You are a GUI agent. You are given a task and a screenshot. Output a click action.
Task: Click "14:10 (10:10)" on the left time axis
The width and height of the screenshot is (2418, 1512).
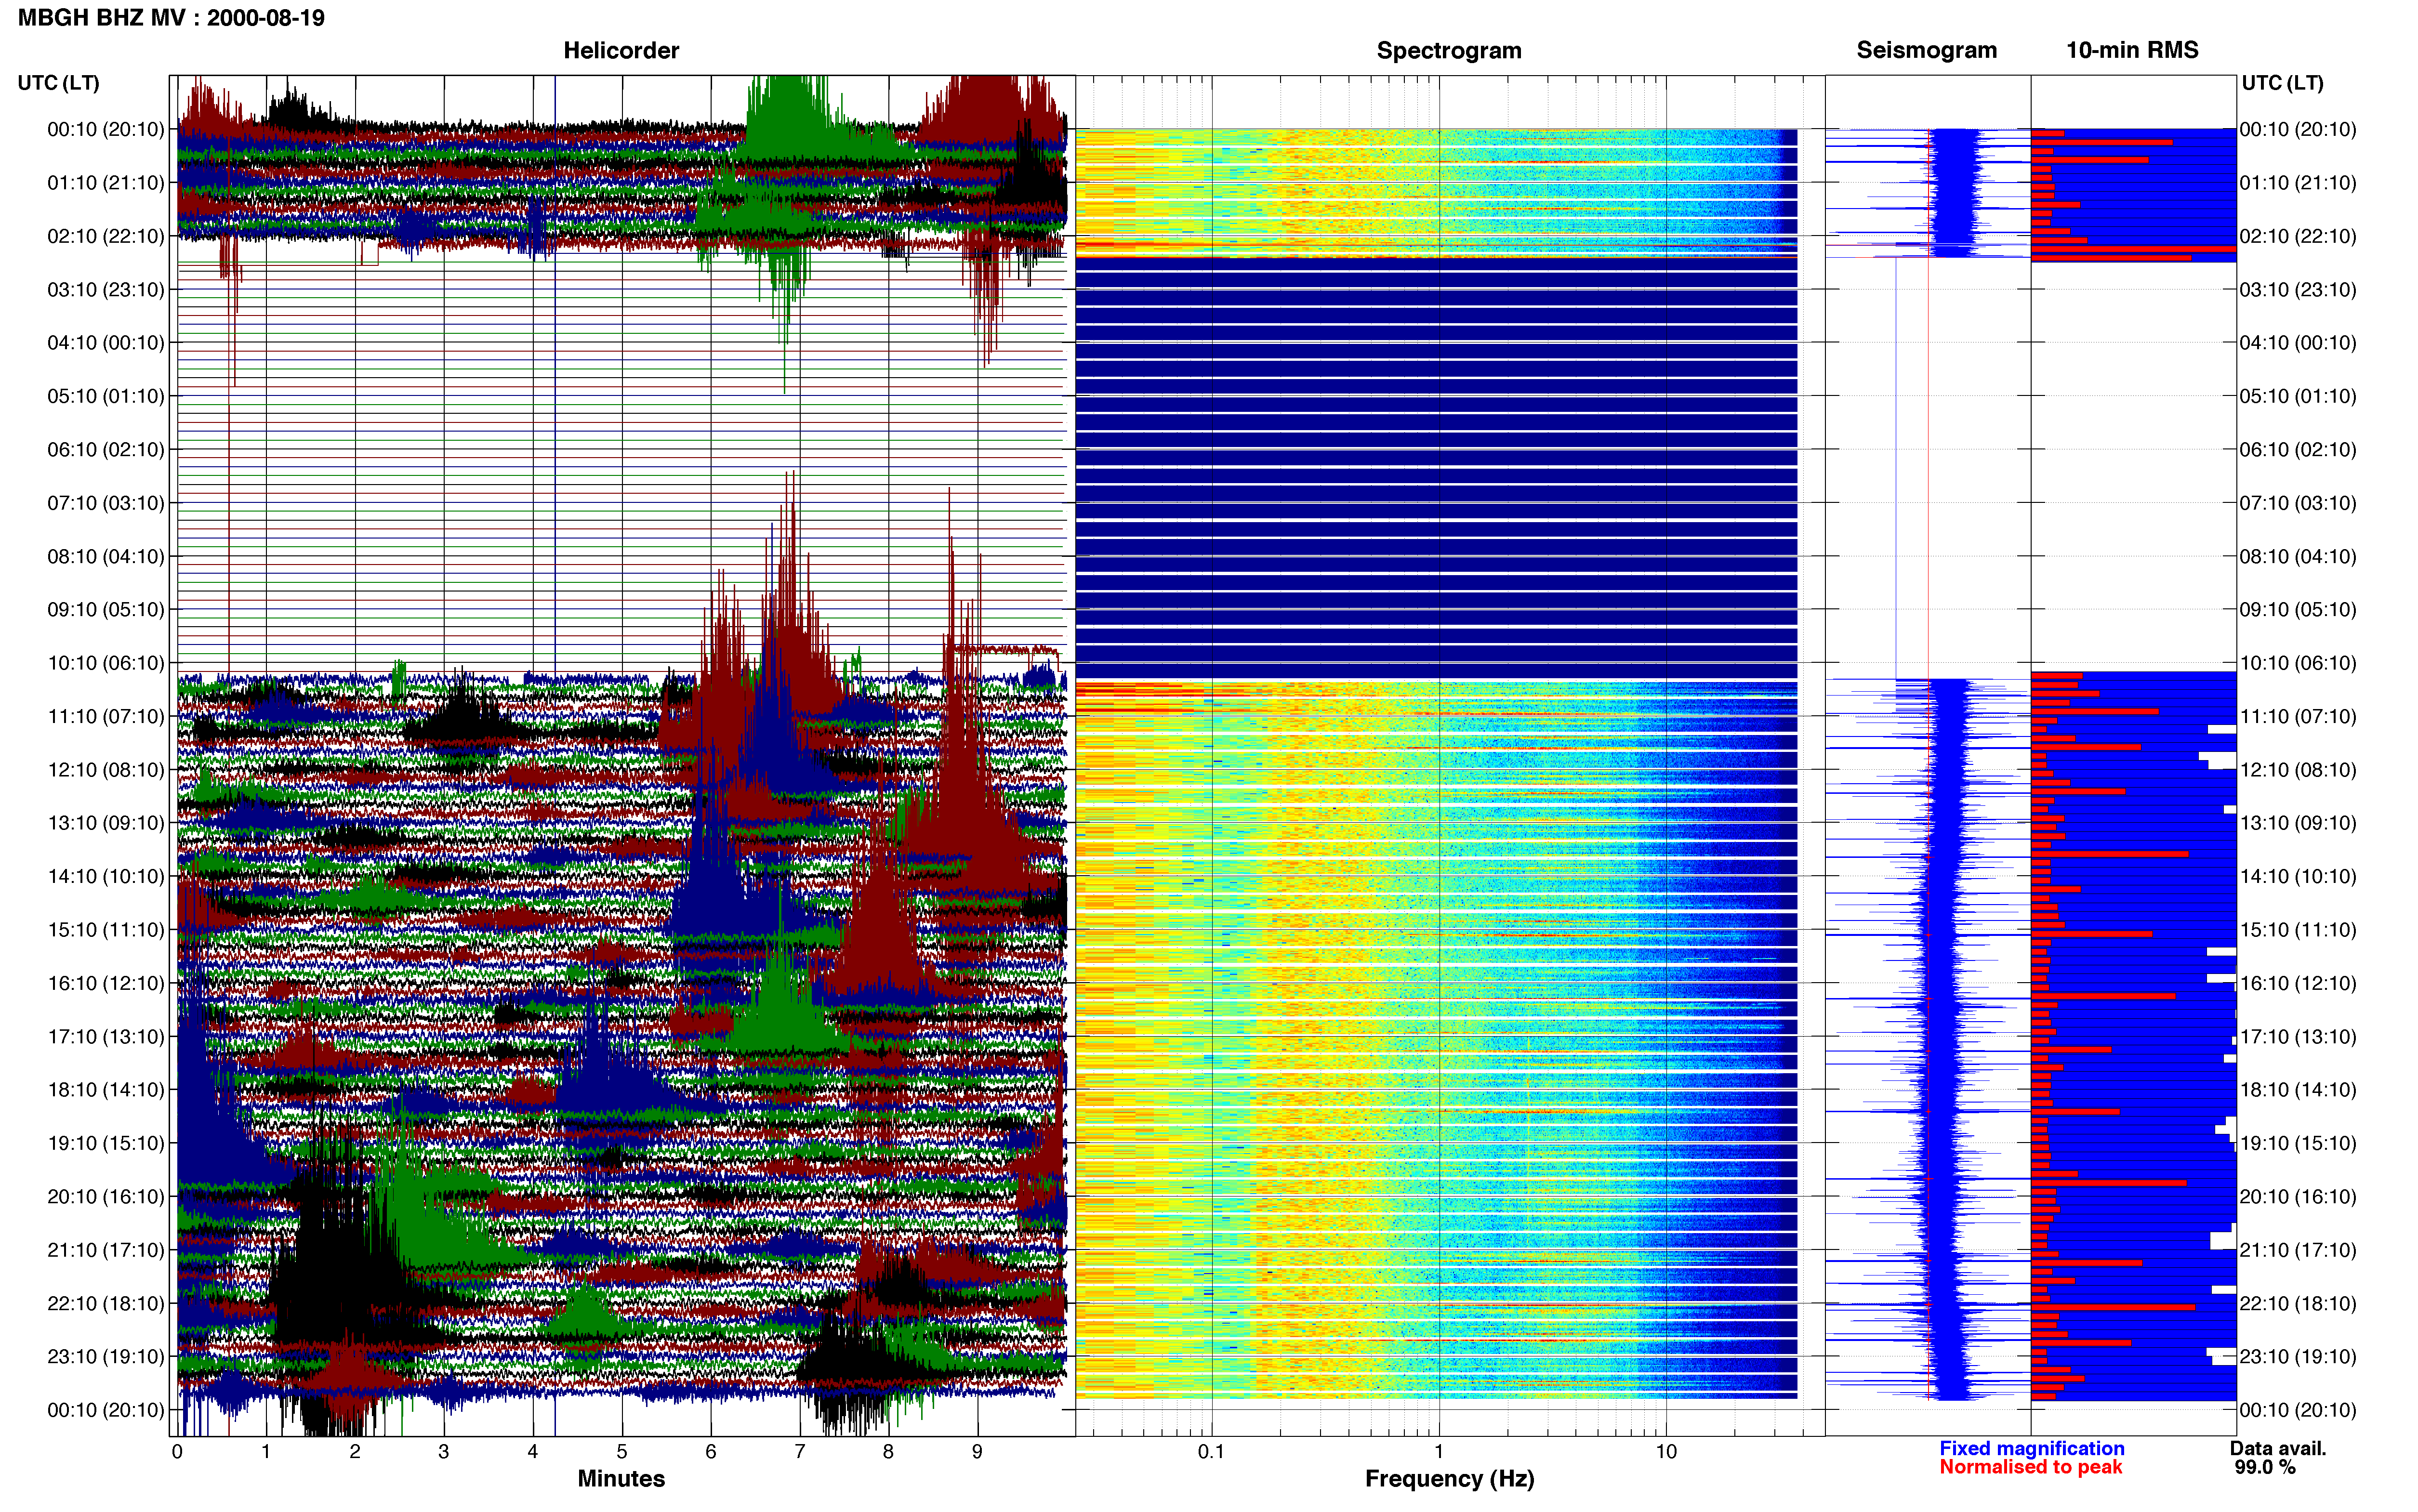106,877
